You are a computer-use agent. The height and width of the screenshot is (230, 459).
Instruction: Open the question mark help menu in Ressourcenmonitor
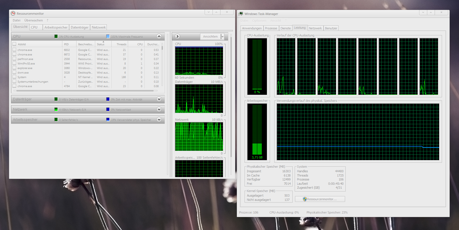click(x=47, y=20)
